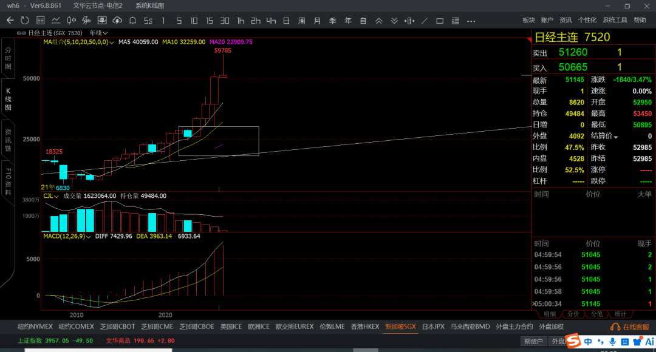The height and width of the screenshot is (352, 656).
Task: Select the 15-minute period
Action: click(x=209, y=21)
